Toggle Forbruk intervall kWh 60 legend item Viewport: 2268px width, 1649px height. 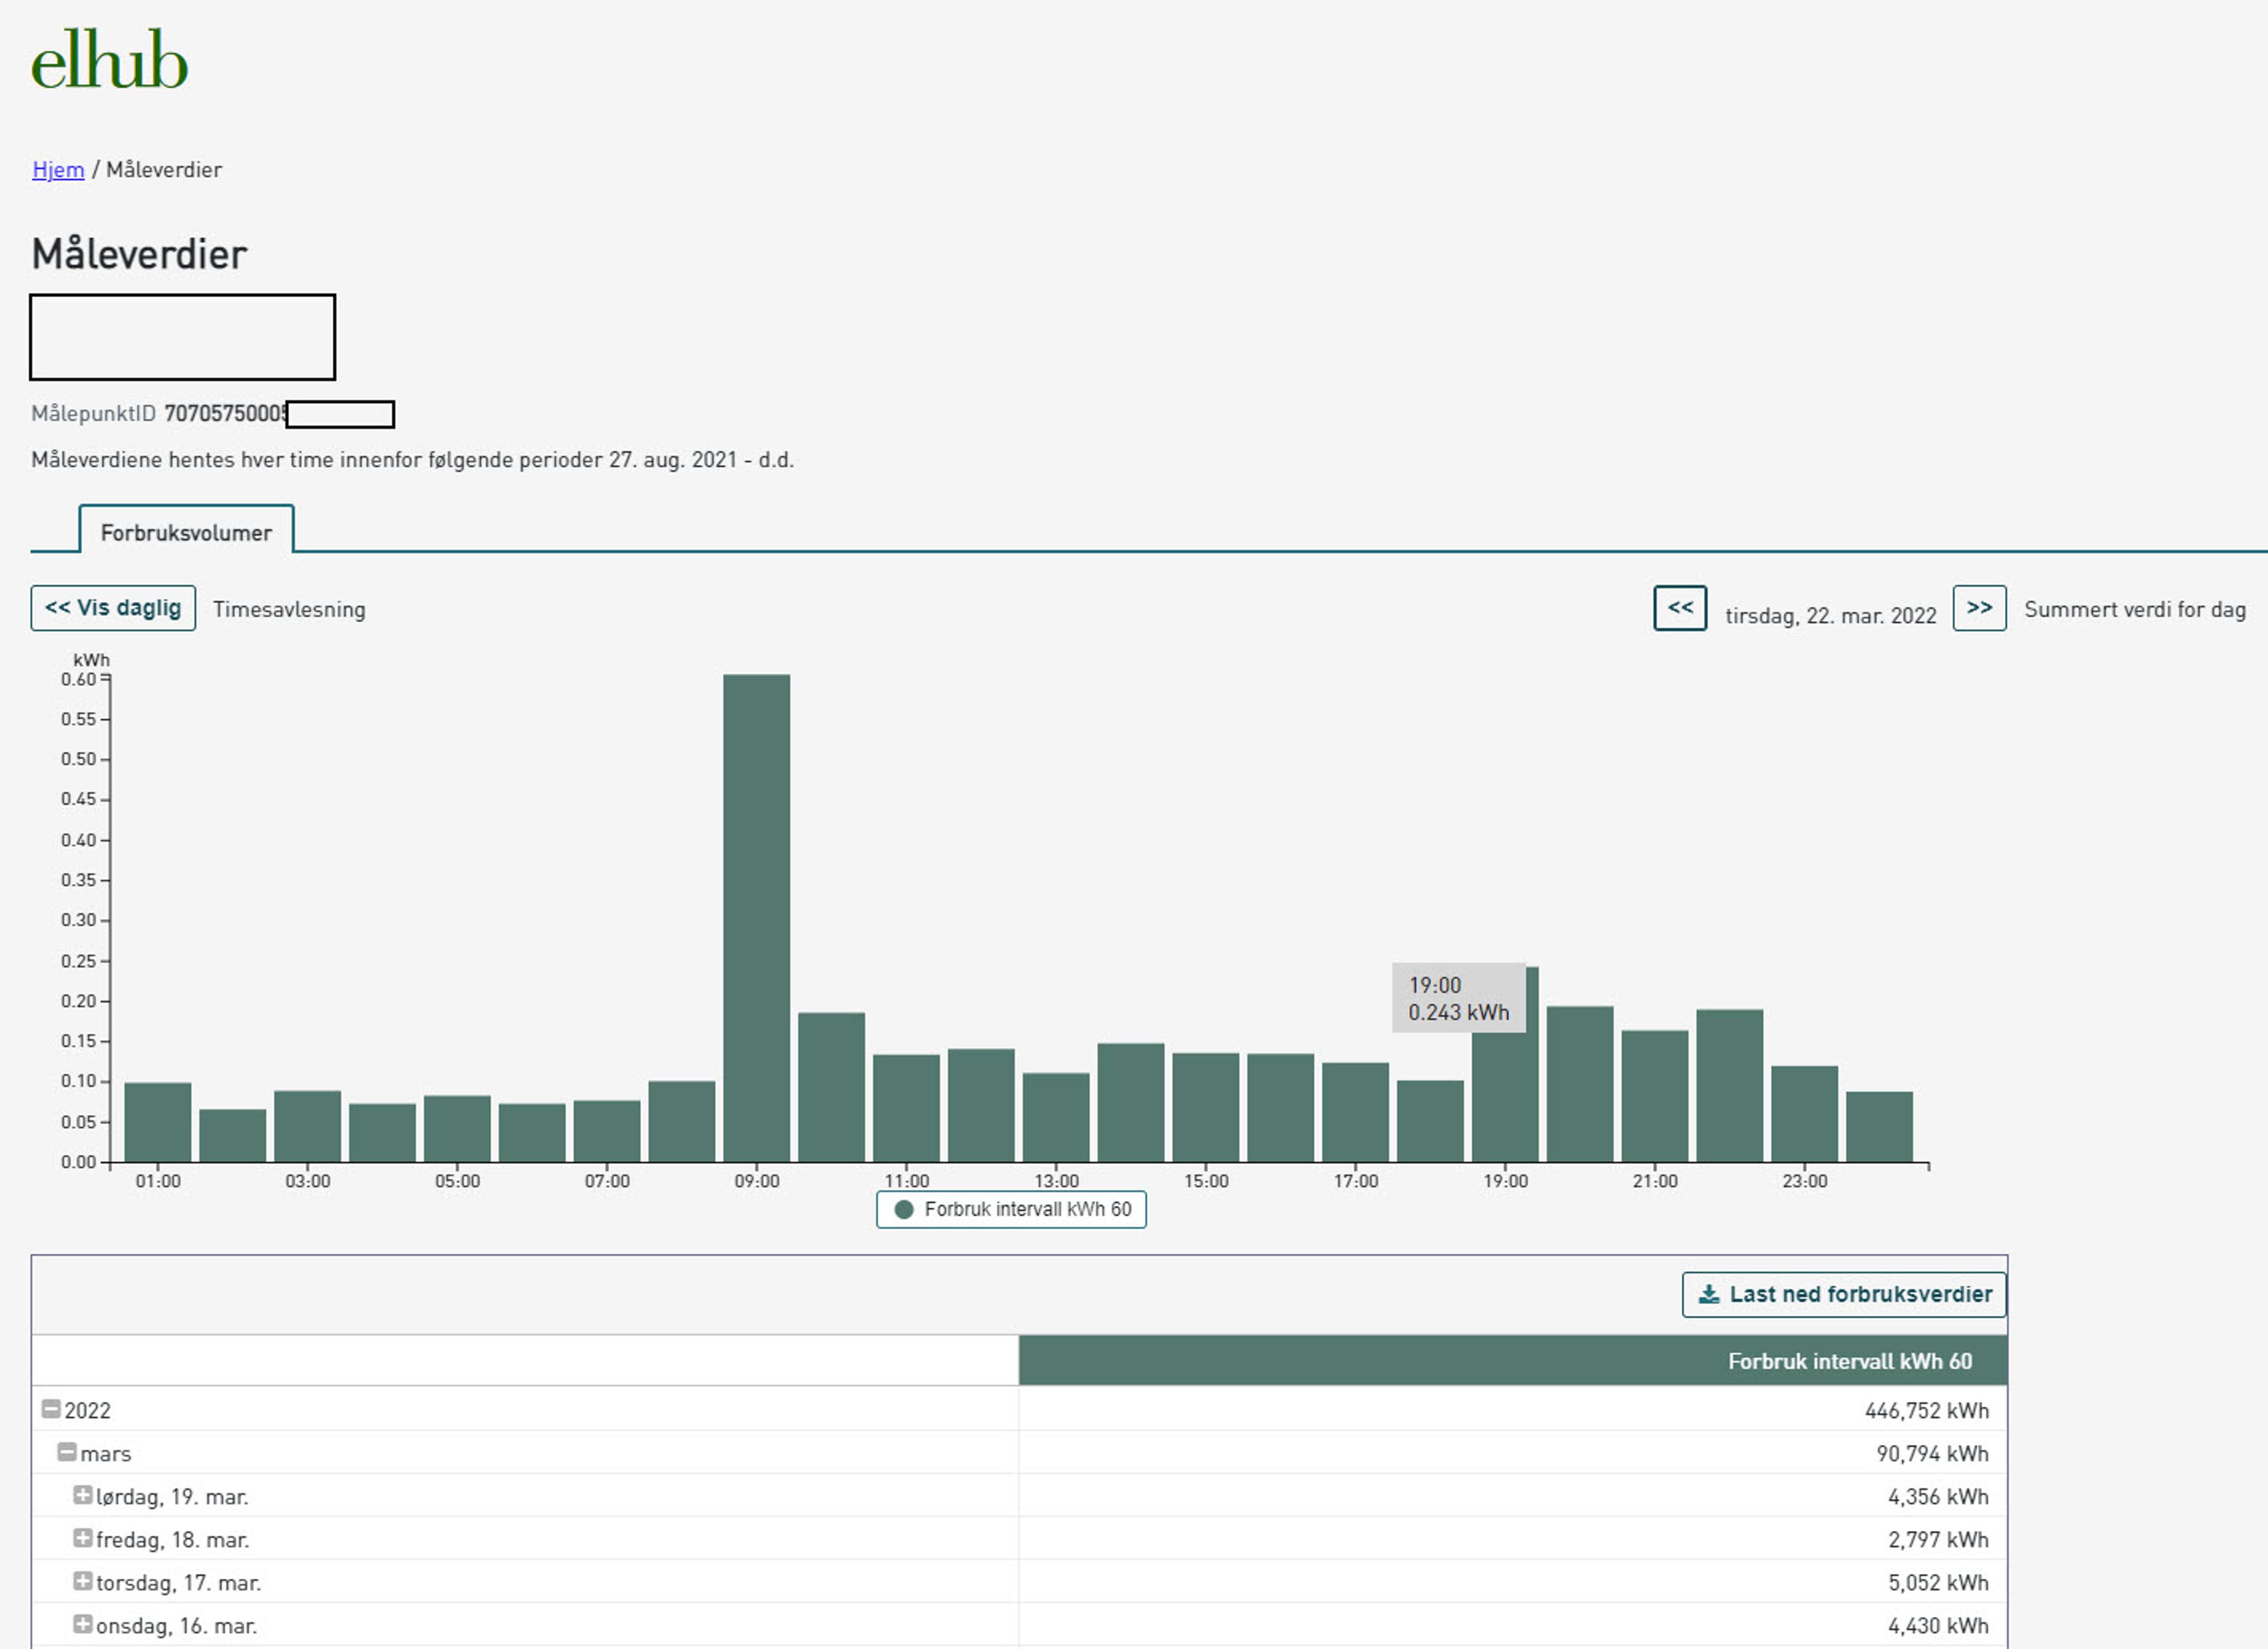tap(1027, 1209)
